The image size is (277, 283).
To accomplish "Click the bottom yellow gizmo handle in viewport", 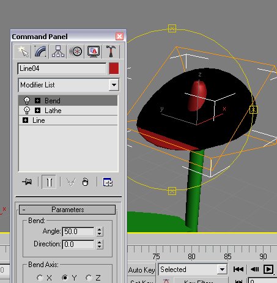I will (x=172, y=191).
